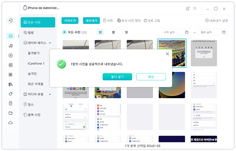Open the contacts icon in sidebar
236x151 pixels.
coord(11,65)
